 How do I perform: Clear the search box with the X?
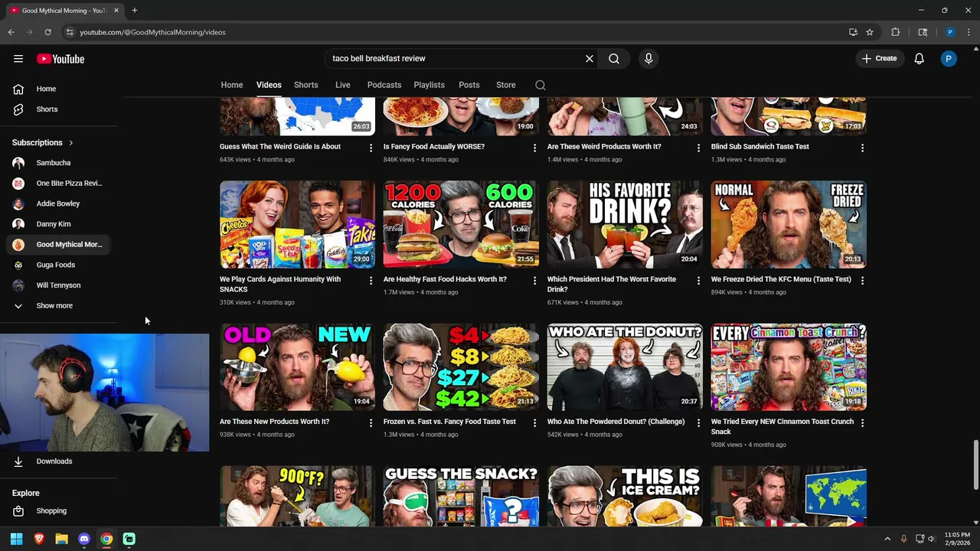[590, 58]
